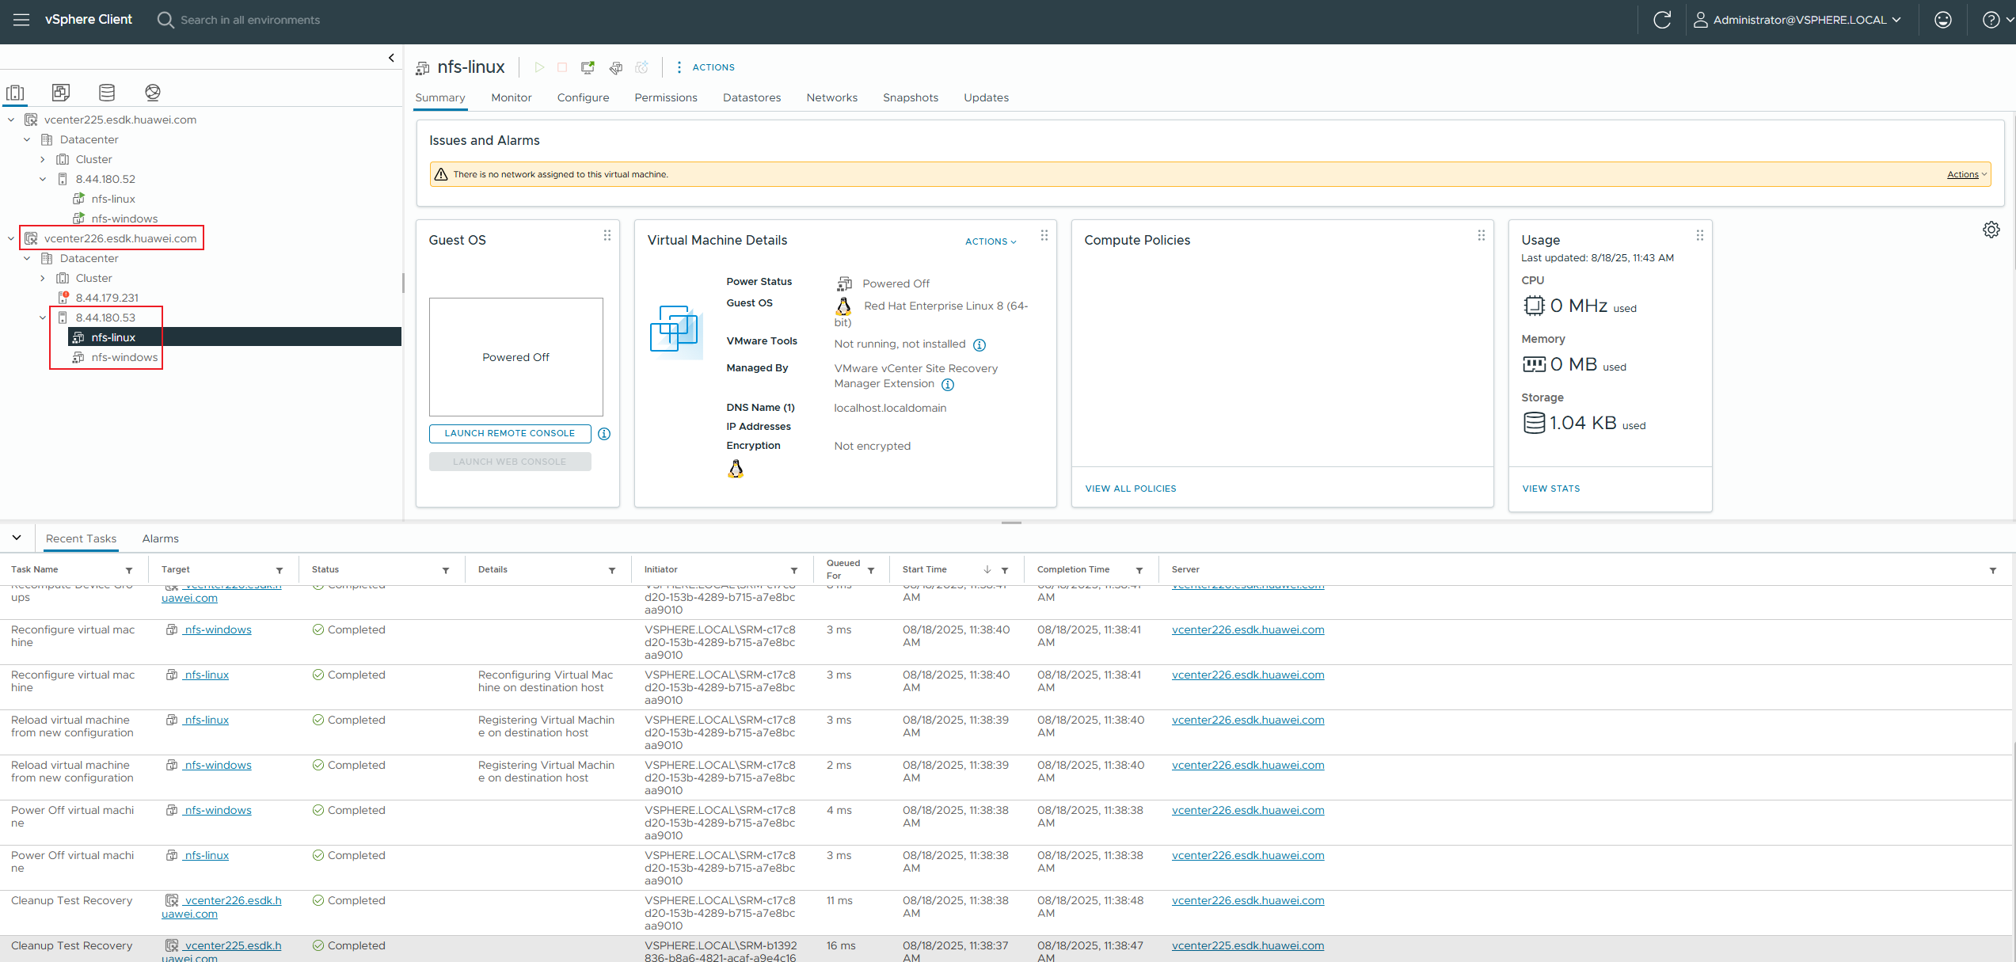2016x962 pixels.
Task: Click LAUNCH REMOTE CONSOLE button
Action: coord(510,433)
